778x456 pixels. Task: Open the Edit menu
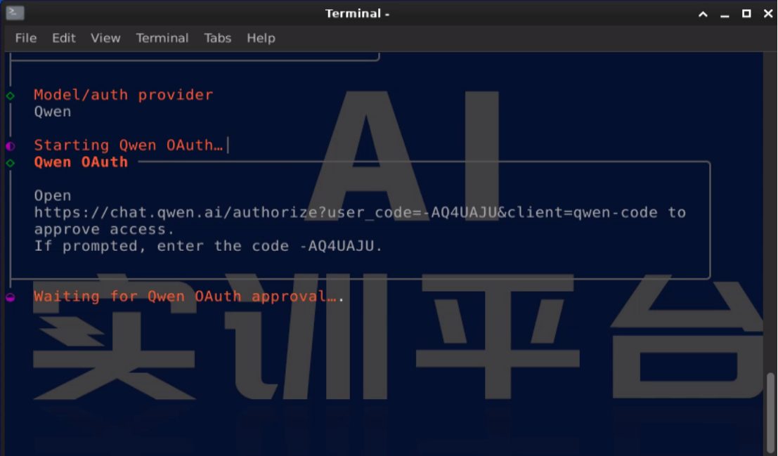click(63, 38)
